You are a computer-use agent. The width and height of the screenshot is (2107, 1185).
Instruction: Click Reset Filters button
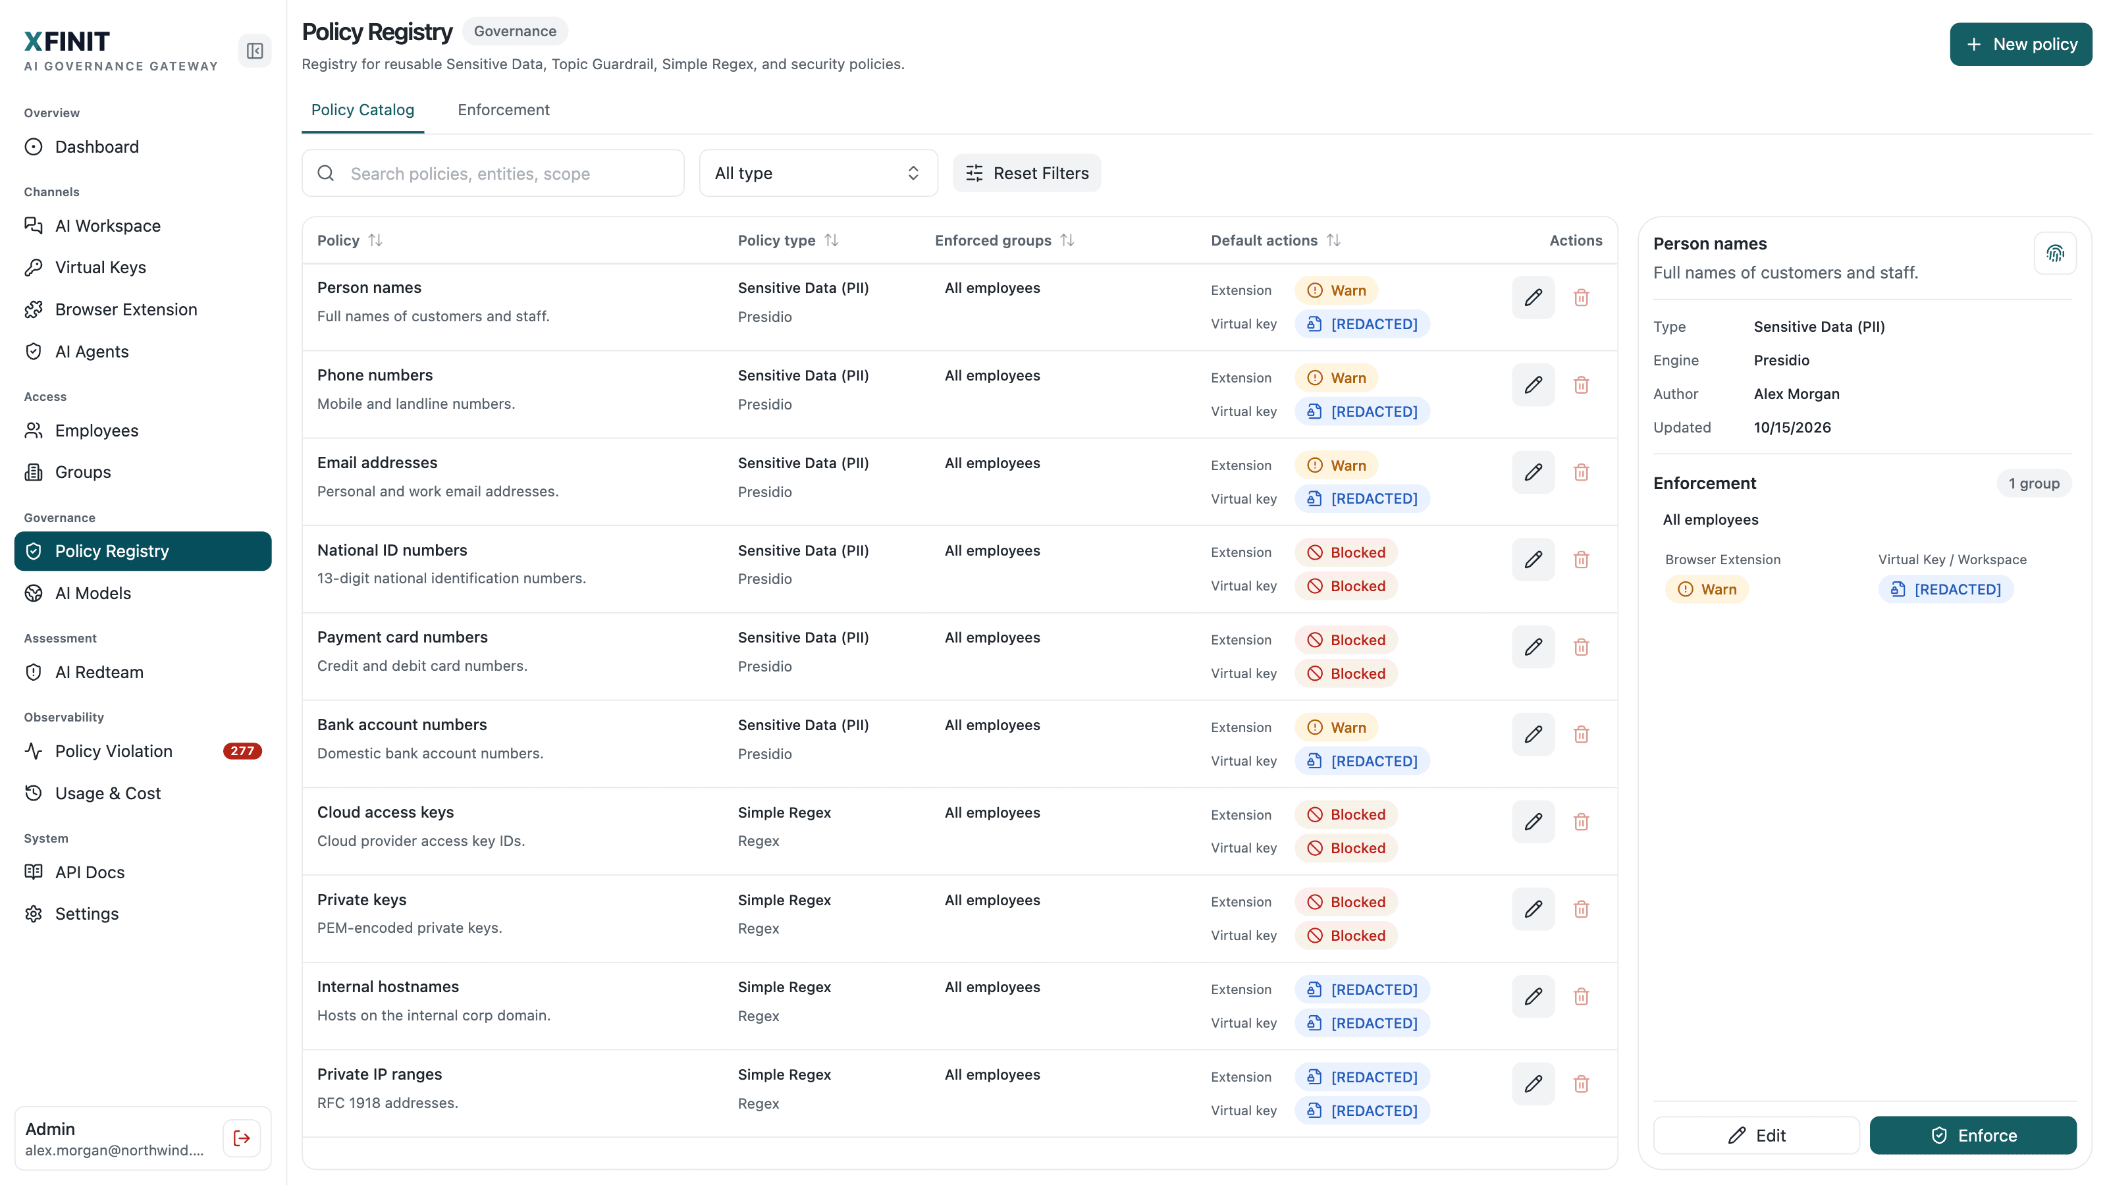pyautogui.click(x=1027, y=173)
